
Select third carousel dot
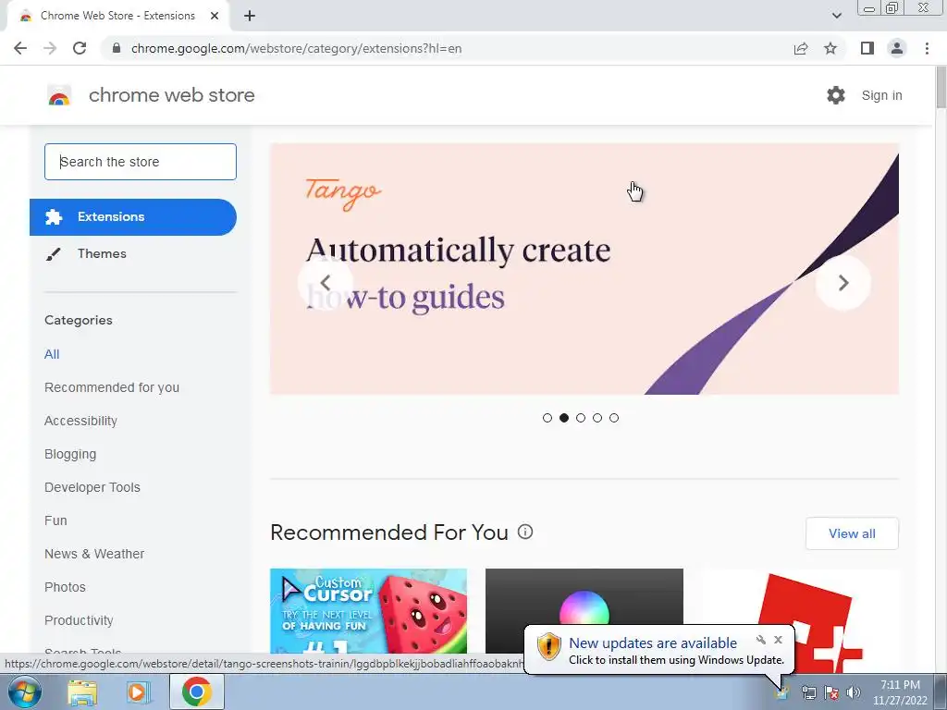tap(581, 418)
